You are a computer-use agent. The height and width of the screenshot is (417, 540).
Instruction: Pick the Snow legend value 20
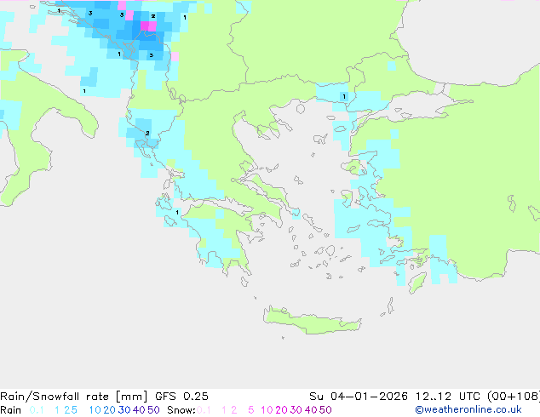[281, 410]
